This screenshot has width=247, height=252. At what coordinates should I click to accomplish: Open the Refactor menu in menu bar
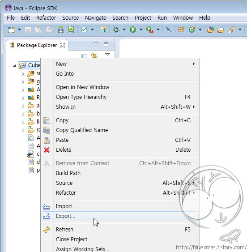[x=46, y=17]
